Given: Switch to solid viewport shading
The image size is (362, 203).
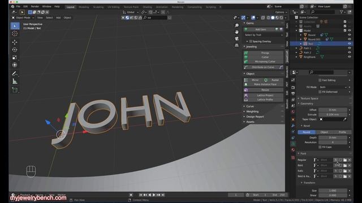Looking at the screenshot, I should point(273,17).
